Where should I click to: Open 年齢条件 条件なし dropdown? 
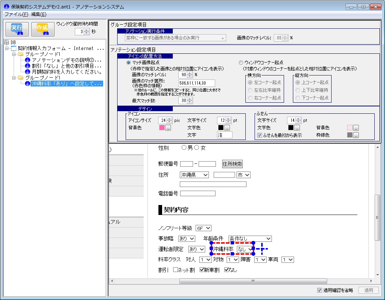(x=250, y=239)
